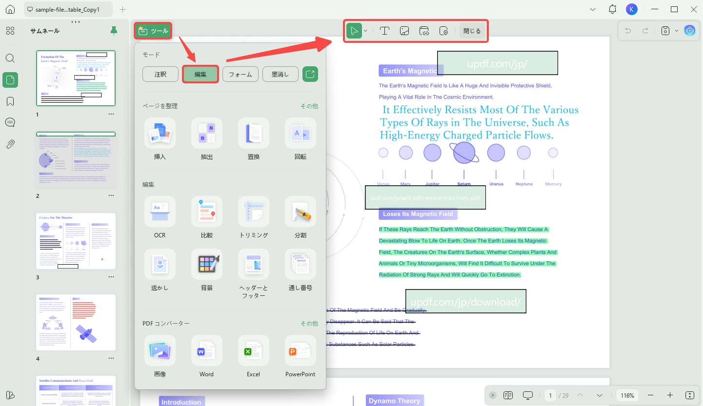Viewport: 703px width, 406px height.
Task: Select the link edit tool in toolbar
Action: 424,31
